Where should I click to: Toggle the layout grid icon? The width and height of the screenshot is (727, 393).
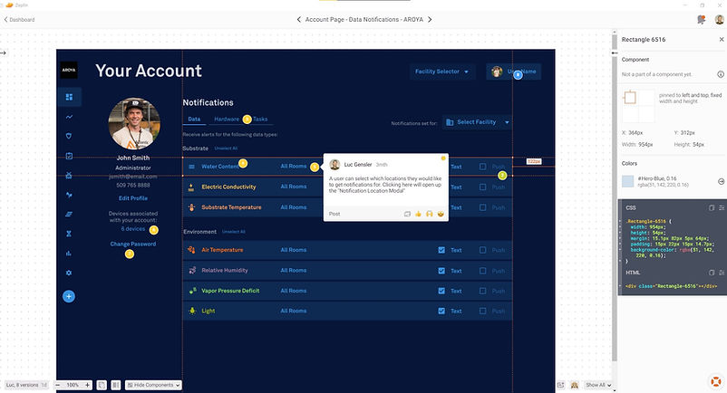(x=116, y=385)
